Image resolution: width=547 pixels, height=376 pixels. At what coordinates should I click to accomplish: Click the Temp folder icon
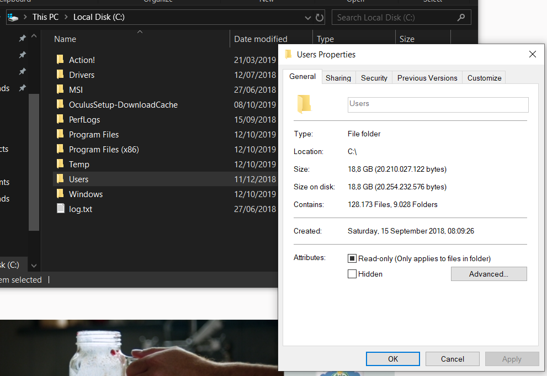click(x=60, y=165)
